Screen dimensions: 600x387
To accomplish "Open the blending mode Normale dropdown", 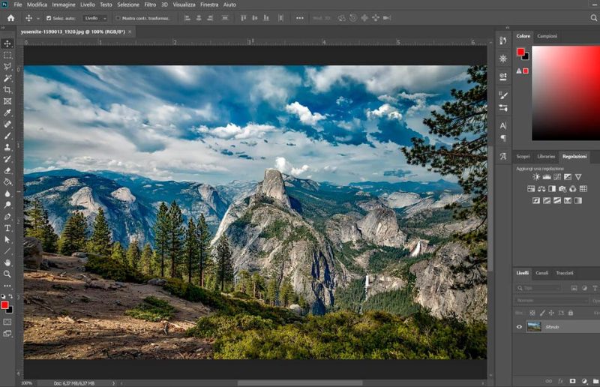I will click(552, 301).
